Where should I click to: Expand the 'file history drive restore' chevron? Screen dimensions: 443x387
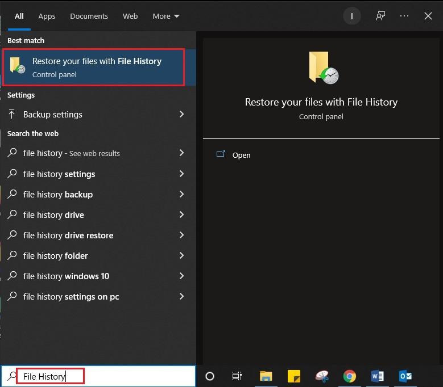tap(181, 235)
